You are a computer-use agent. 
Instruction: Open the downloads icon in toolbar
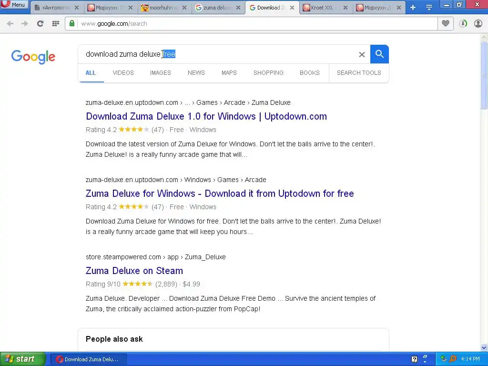[x=463, y=24]
